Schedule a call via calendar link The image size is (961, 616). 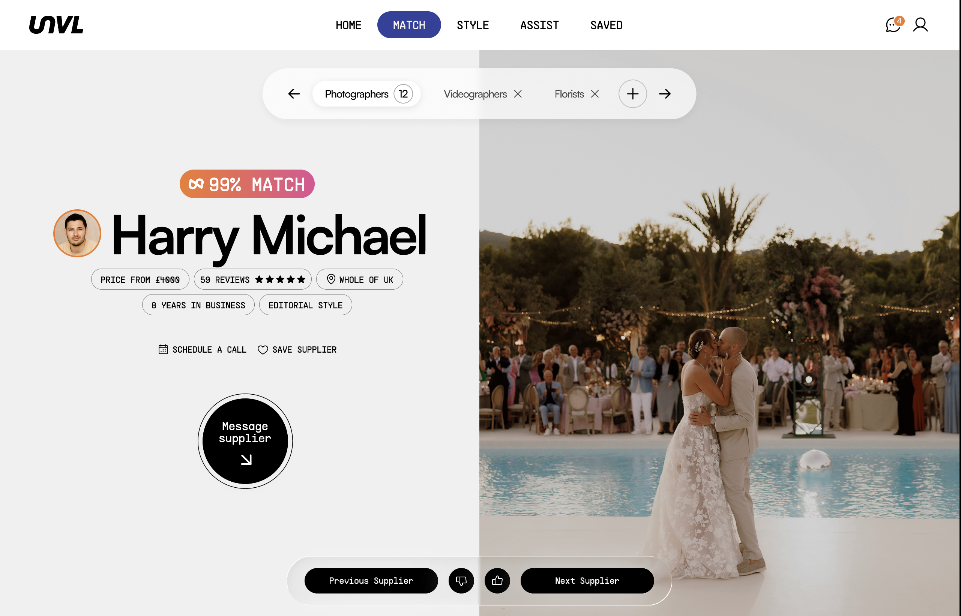pyautogui.click(x=202, y=350)
